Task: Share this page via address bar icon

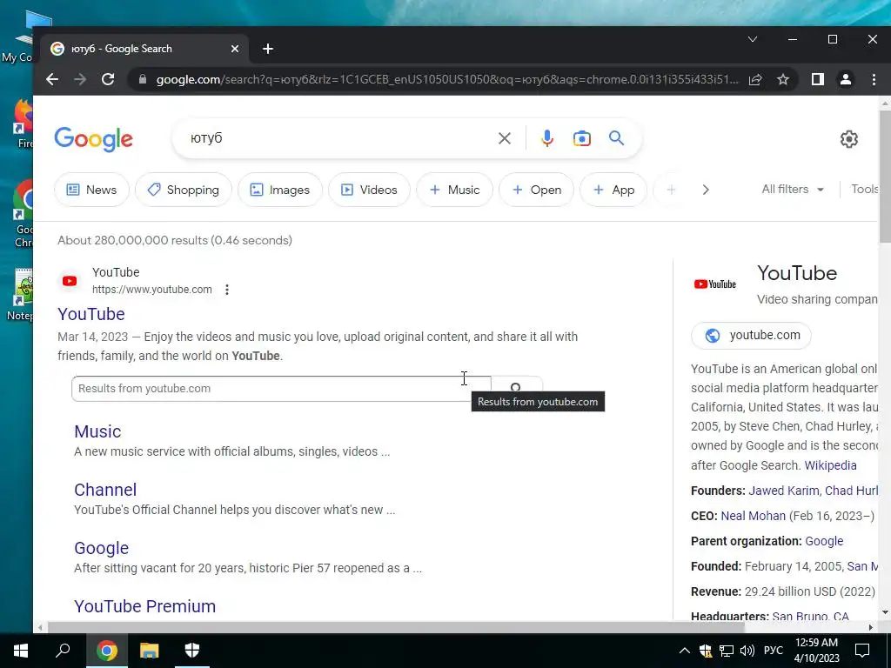Action: (x=755, y=79)
